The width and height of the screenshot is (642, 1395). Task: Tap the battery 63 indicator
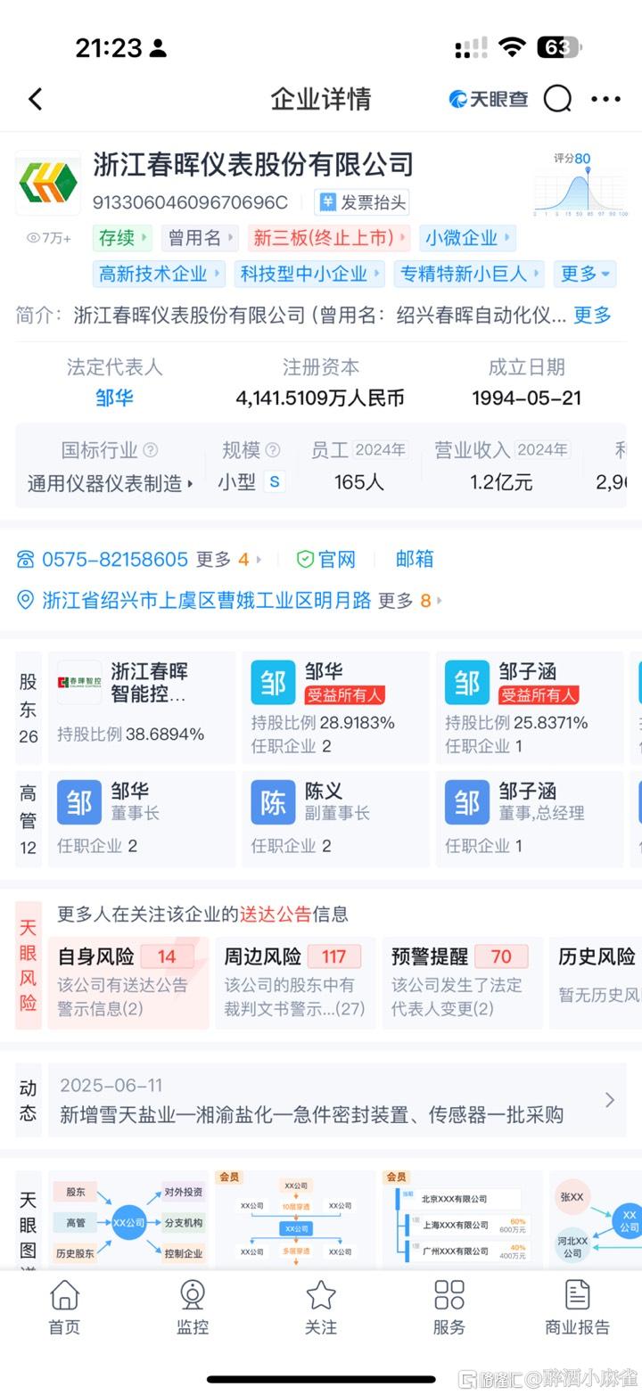(x=559, y=47)
